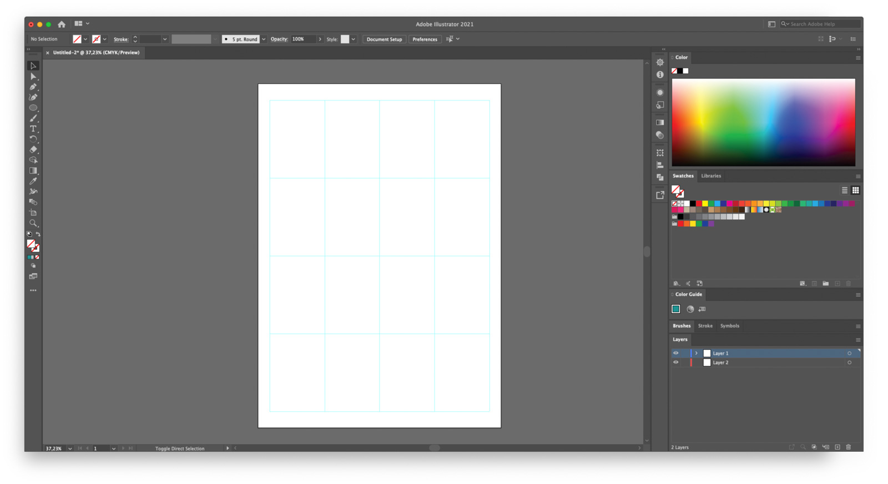Pick a color from the Color spectrum
The width and height of the screenshot is (888, 484).
pyautogui.click(x=763, y=122)
